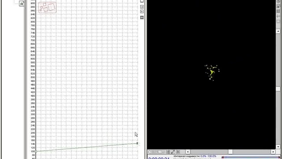This screenshot has width=282, height=159.
Task: Click the 0.0% visibility interval value
Action: pos(203,156)
